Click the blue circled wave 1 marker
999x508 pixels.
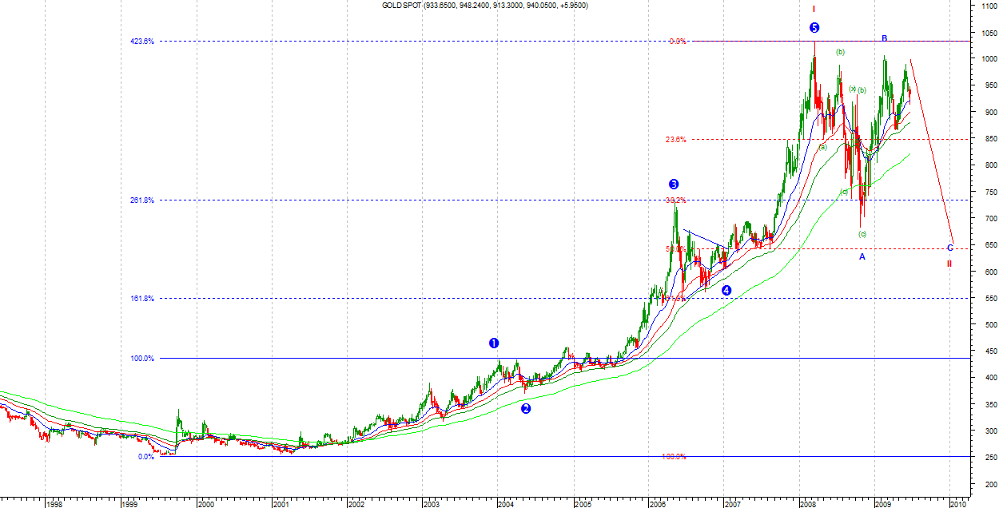tap(494, 343)
